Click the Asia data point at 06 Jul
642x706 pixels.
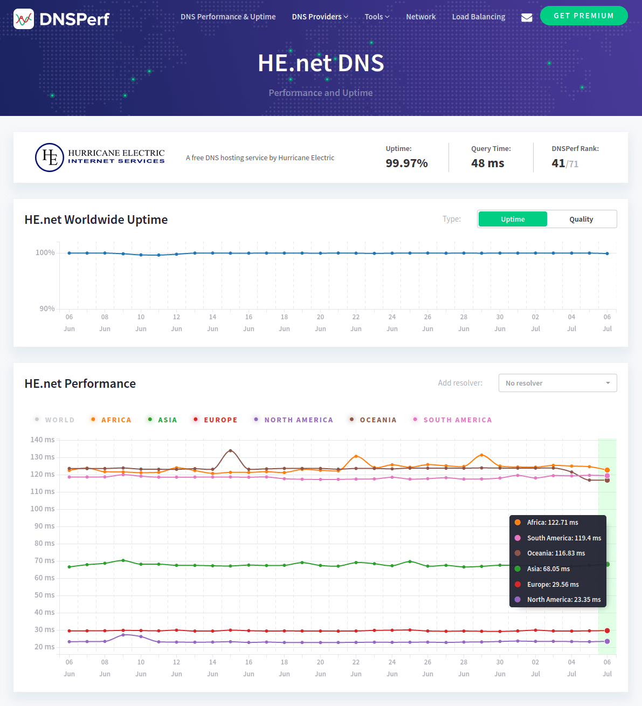tap(607, 564)
